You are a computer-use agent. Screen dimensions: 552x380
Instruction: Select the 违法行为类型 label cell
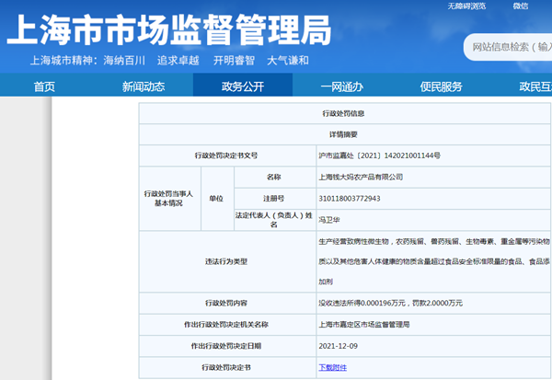coord(226,261)
